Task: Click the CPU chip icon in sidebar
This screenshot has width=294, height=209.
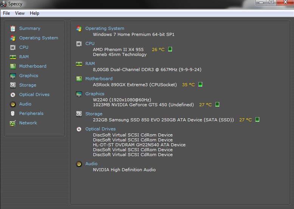Action: tap(13, 47)
